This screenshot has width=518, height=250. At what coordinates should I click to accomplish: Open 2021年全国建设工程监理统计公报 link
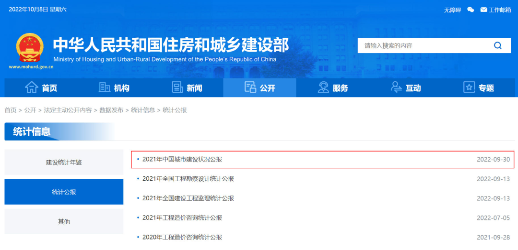pyautogui.click(x=188, y=198)
